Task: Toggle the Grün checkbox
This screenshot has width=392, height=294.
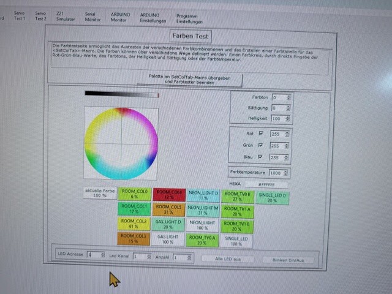Action: (260, 146)
